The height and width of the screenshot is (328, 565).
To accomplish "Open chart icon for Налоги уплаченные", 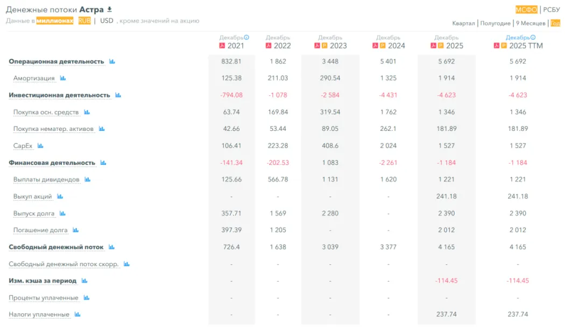I will pos(77,315).
